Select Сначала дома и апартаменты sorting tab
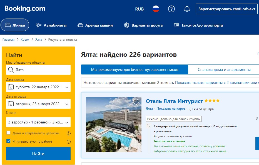This screenshot has height=165, width=259. [x=224, y=69]
